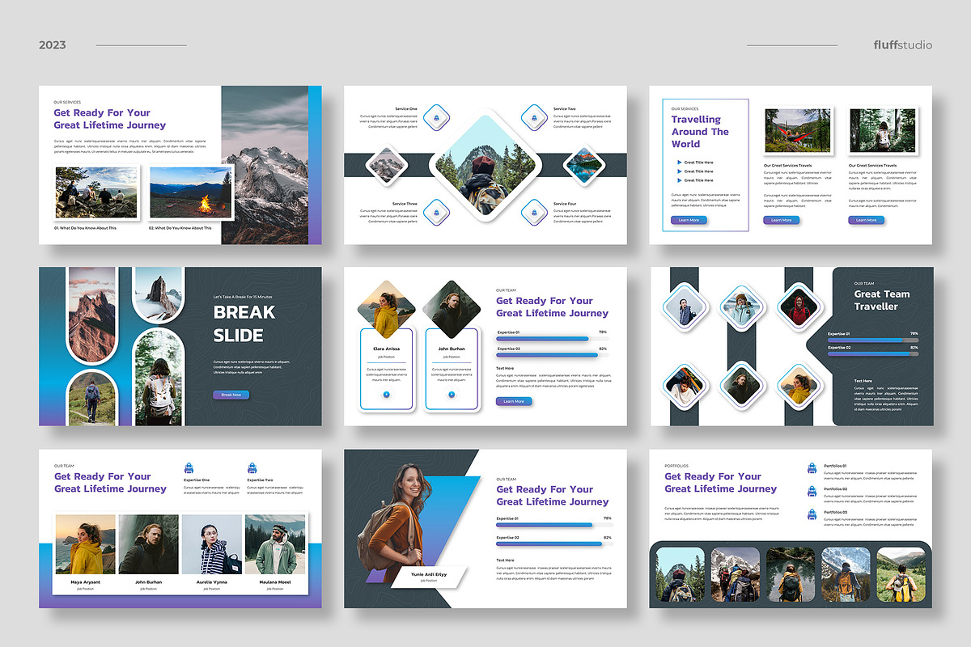Click Learn More under the hammock photo
The width and height of the screenshot is (971, 647).
pyautogui.click(x=782, y=220)
